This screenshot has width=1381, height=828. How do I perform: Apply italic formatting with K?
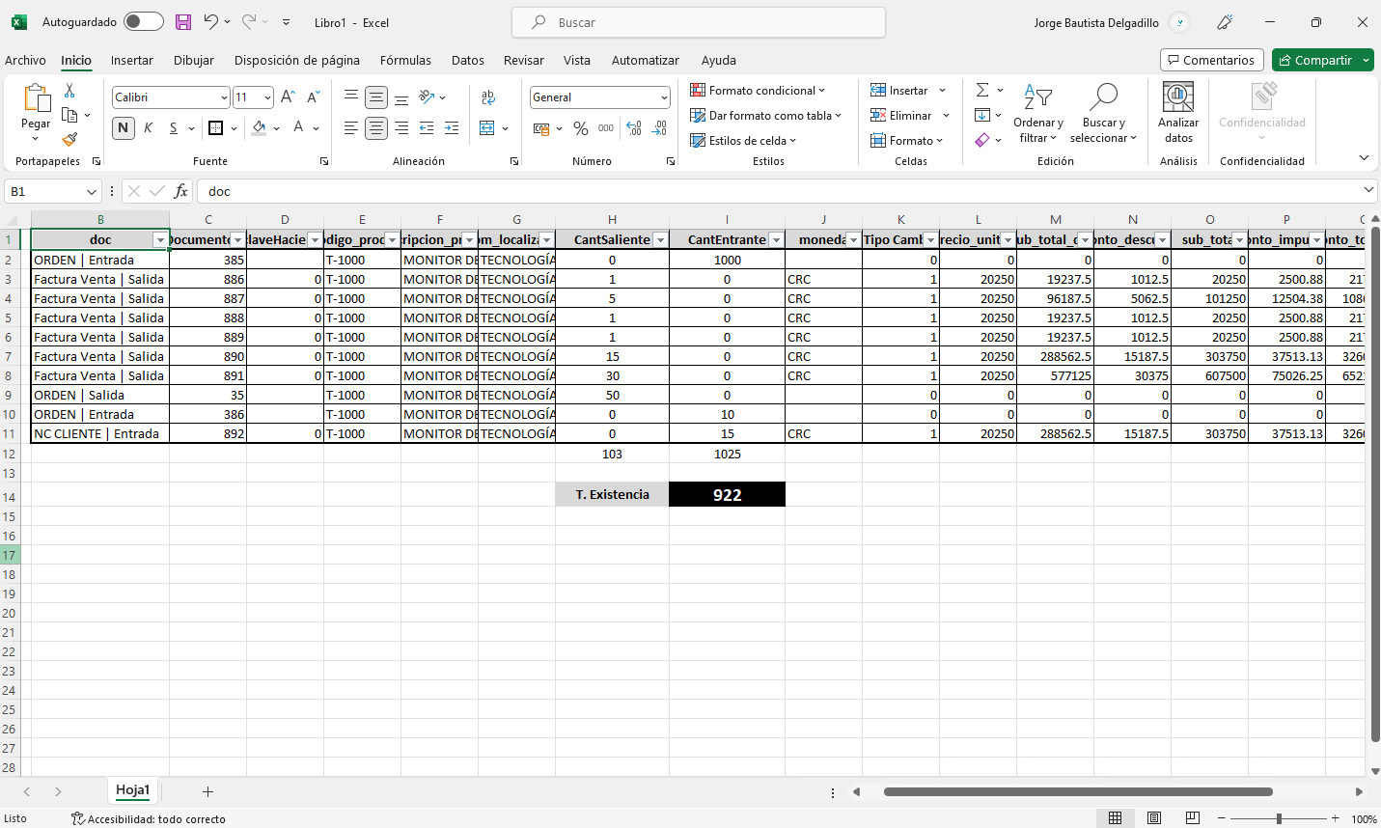click(148, 127)
